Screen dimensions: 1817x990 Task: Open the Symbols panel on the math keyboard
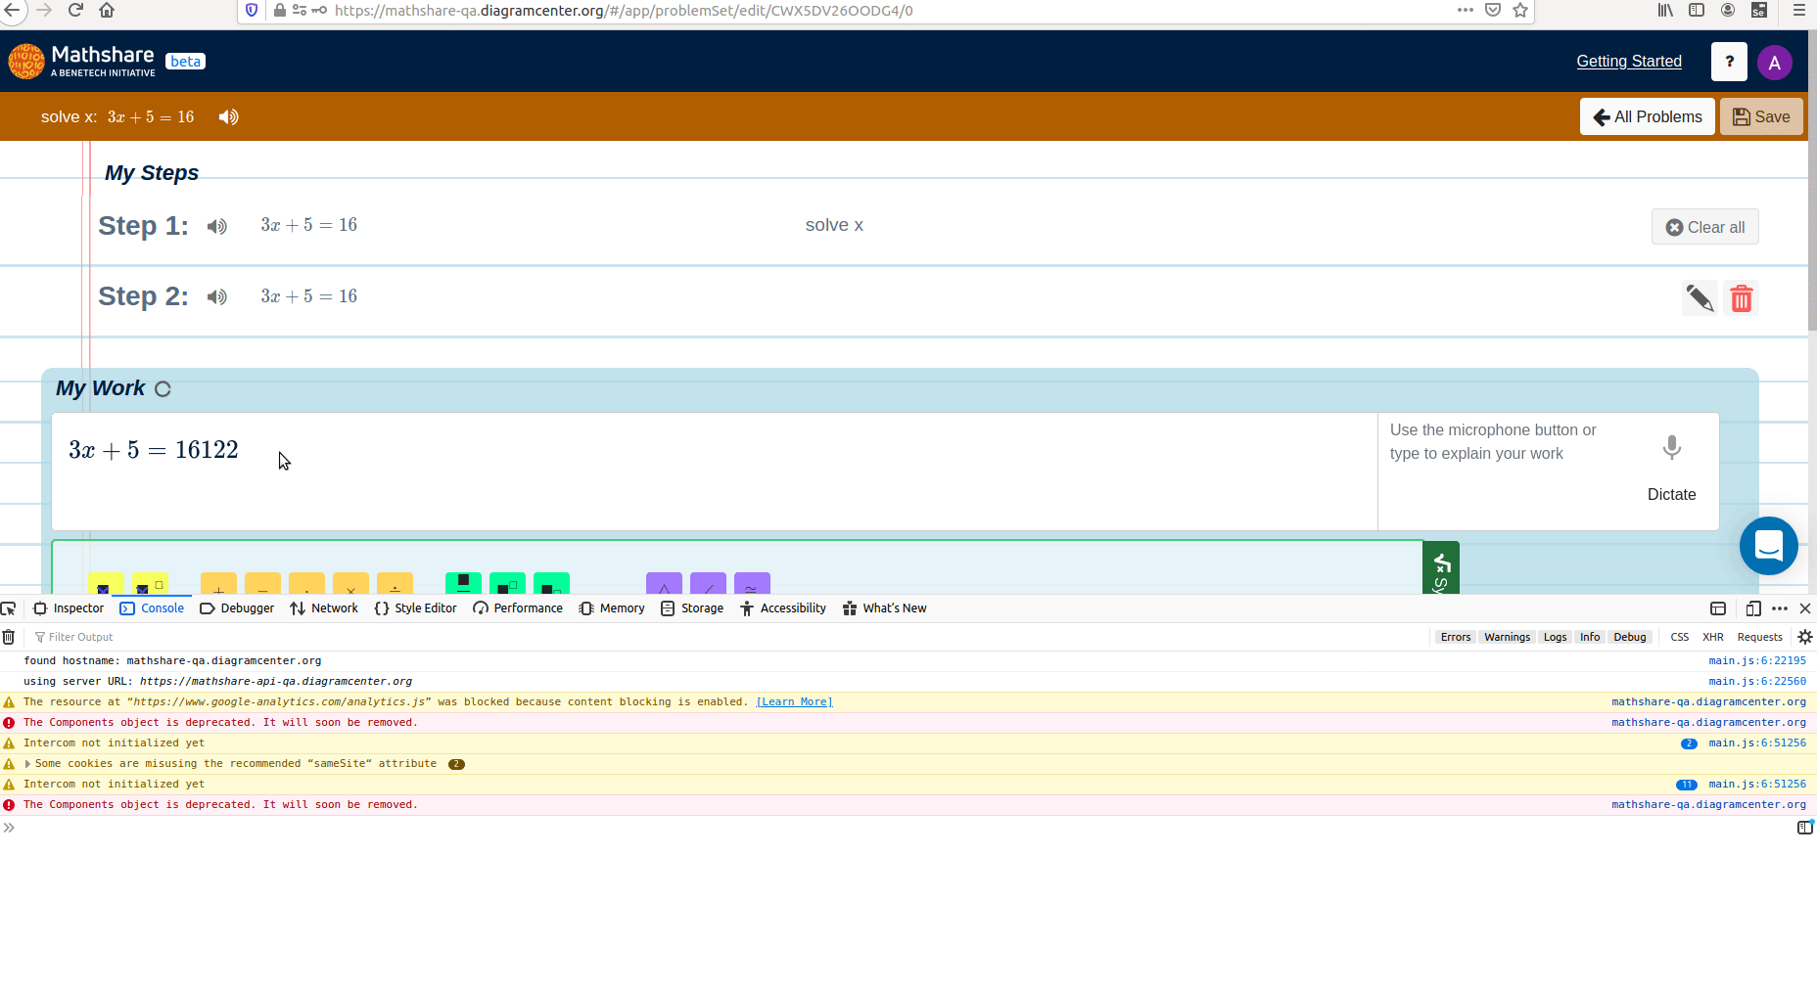(x=1440, y=567)
